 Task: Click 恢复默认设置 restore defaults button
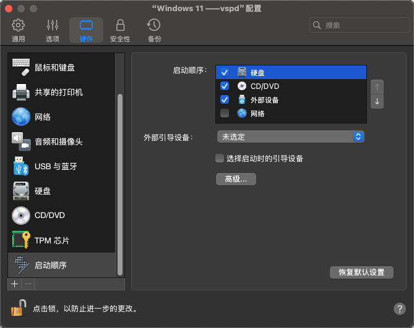(361, 272)
